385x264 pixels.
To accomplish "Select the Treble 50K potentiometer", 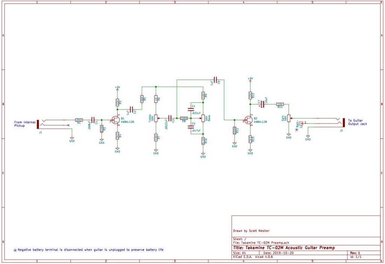I will (x=156, y=118).
